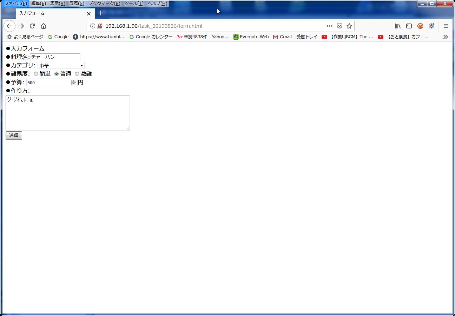The height and width of the screenshot is (316, 455).
Task: Open Evernote Web bookmark
Action: [x=251, y=37]
